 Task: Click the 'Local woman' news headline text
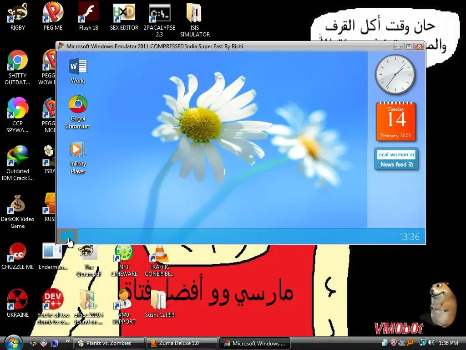click(396, 154)
